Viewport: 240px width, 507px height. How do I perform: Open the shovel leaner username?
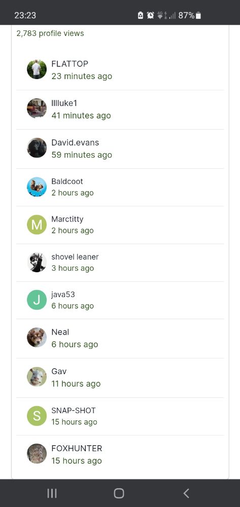[x=75, y=257]
